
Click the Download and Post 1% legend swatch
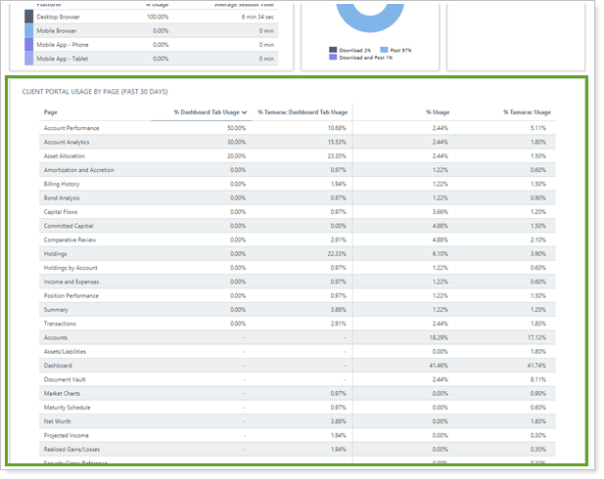pos(333,57)
